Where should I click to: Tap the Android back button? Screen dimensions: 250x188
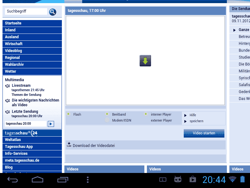12,180
